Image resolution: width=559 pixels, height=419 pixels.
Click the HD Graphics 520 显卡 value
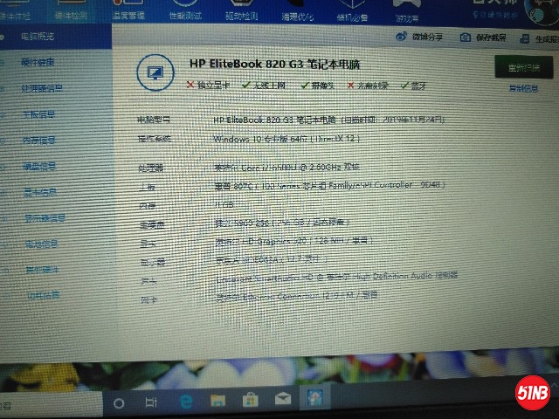pos(294,241)
